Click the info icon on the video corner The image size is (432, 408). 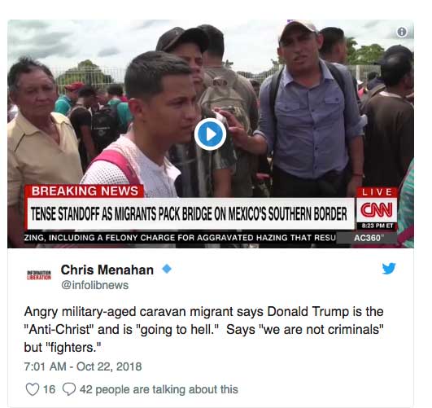point(402,33)
